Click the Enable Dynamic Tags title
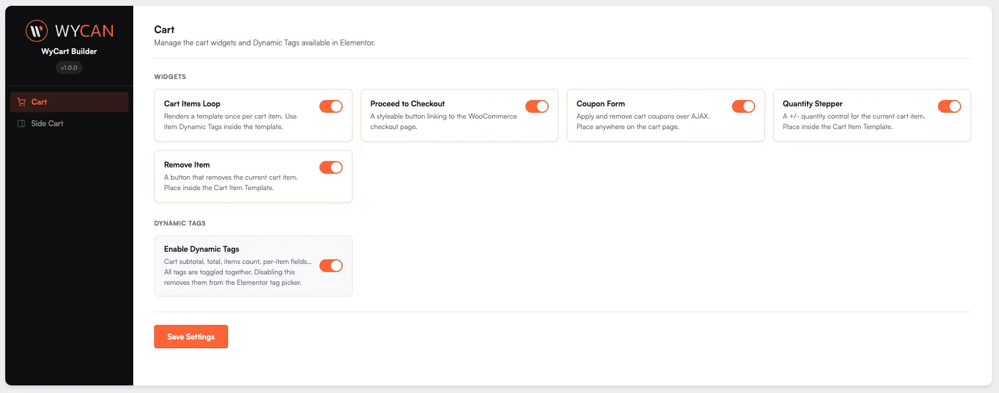The image size is (999, 393). point(201,249)
